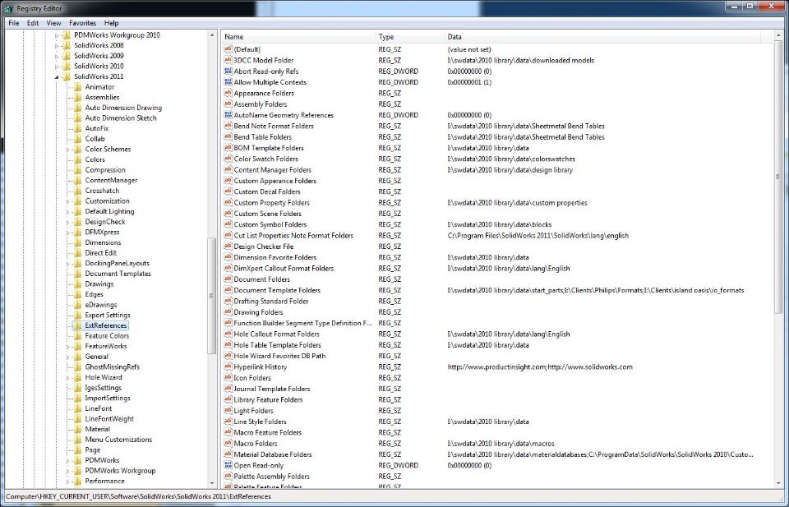
Task: Sort values by the Type column header
Action: [411, 37]
